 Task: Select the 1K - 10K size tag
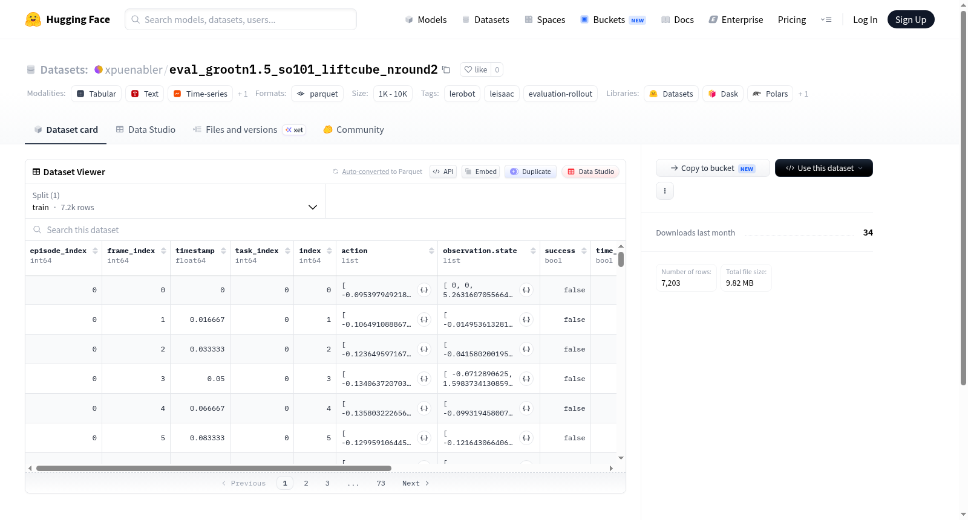[x=393, y=94]
